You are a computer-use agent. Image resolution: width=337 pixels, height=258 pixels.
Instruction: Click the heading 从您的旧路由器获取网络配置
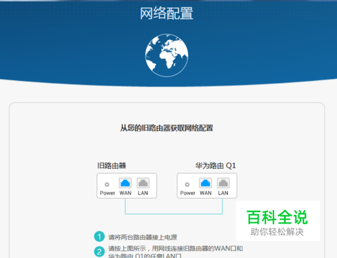tap(166, 128)
